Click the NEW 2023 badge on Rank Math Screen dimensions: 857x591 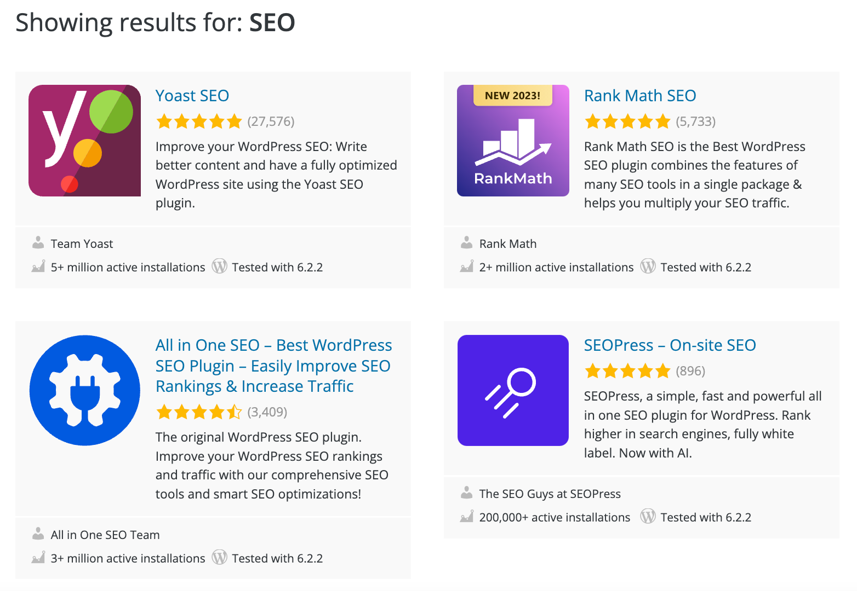coord(512,95)
